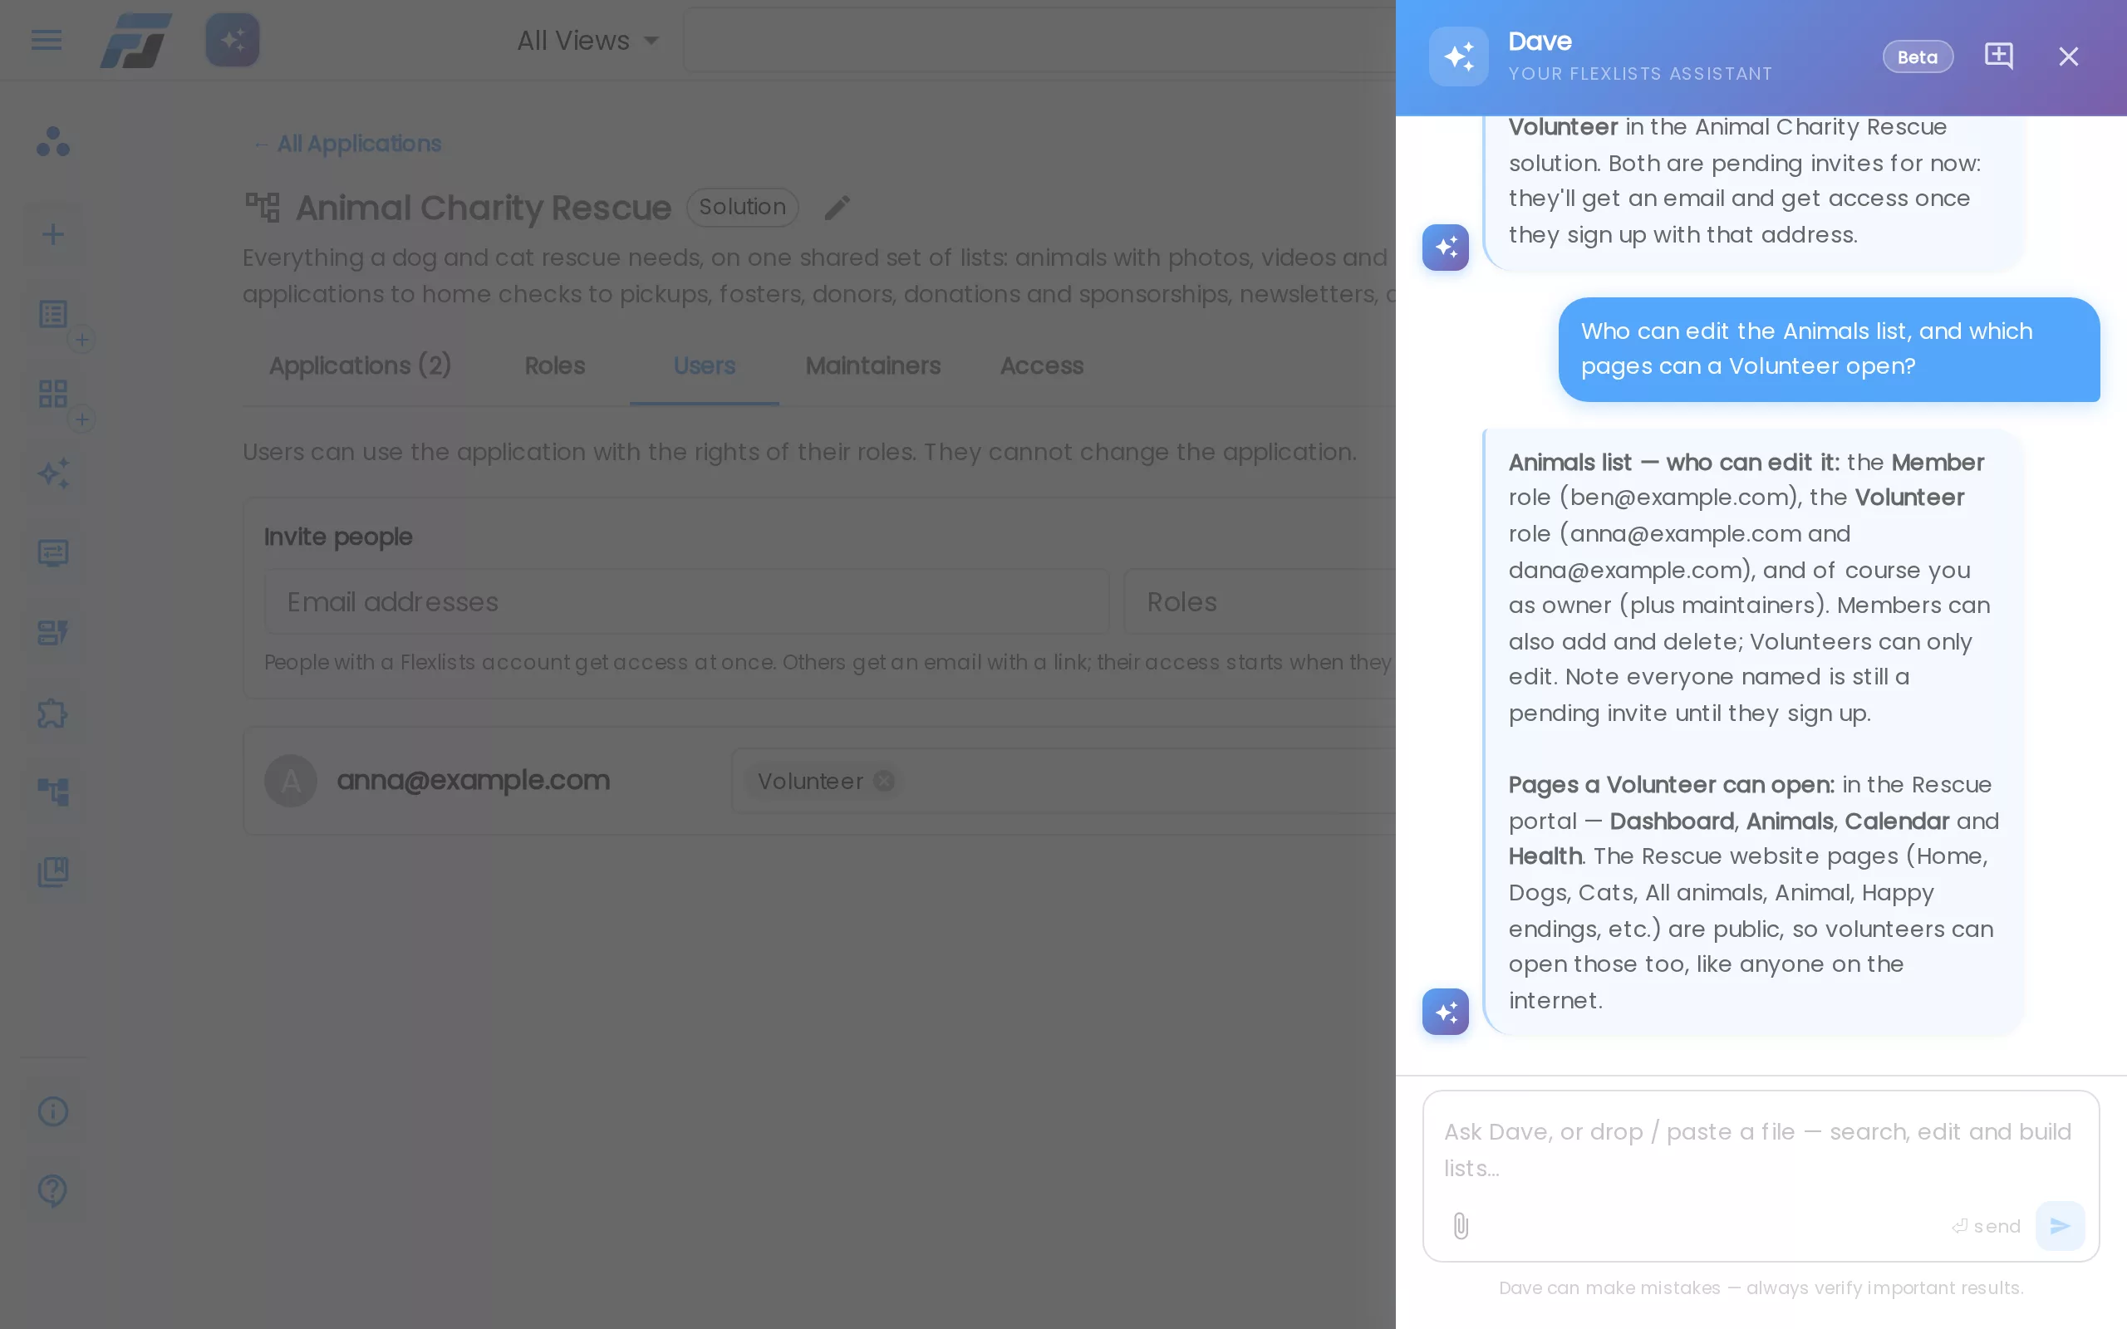Open the forms/dashboard icon in the sidebar

click(52, 633)
